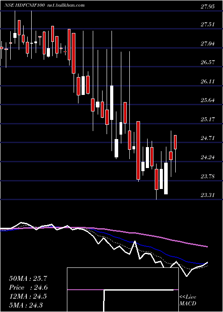Click the last red candlestick on the chart
Image resolution: width=223 pixels, height=312 pixels.
click(x=175, y=142)
